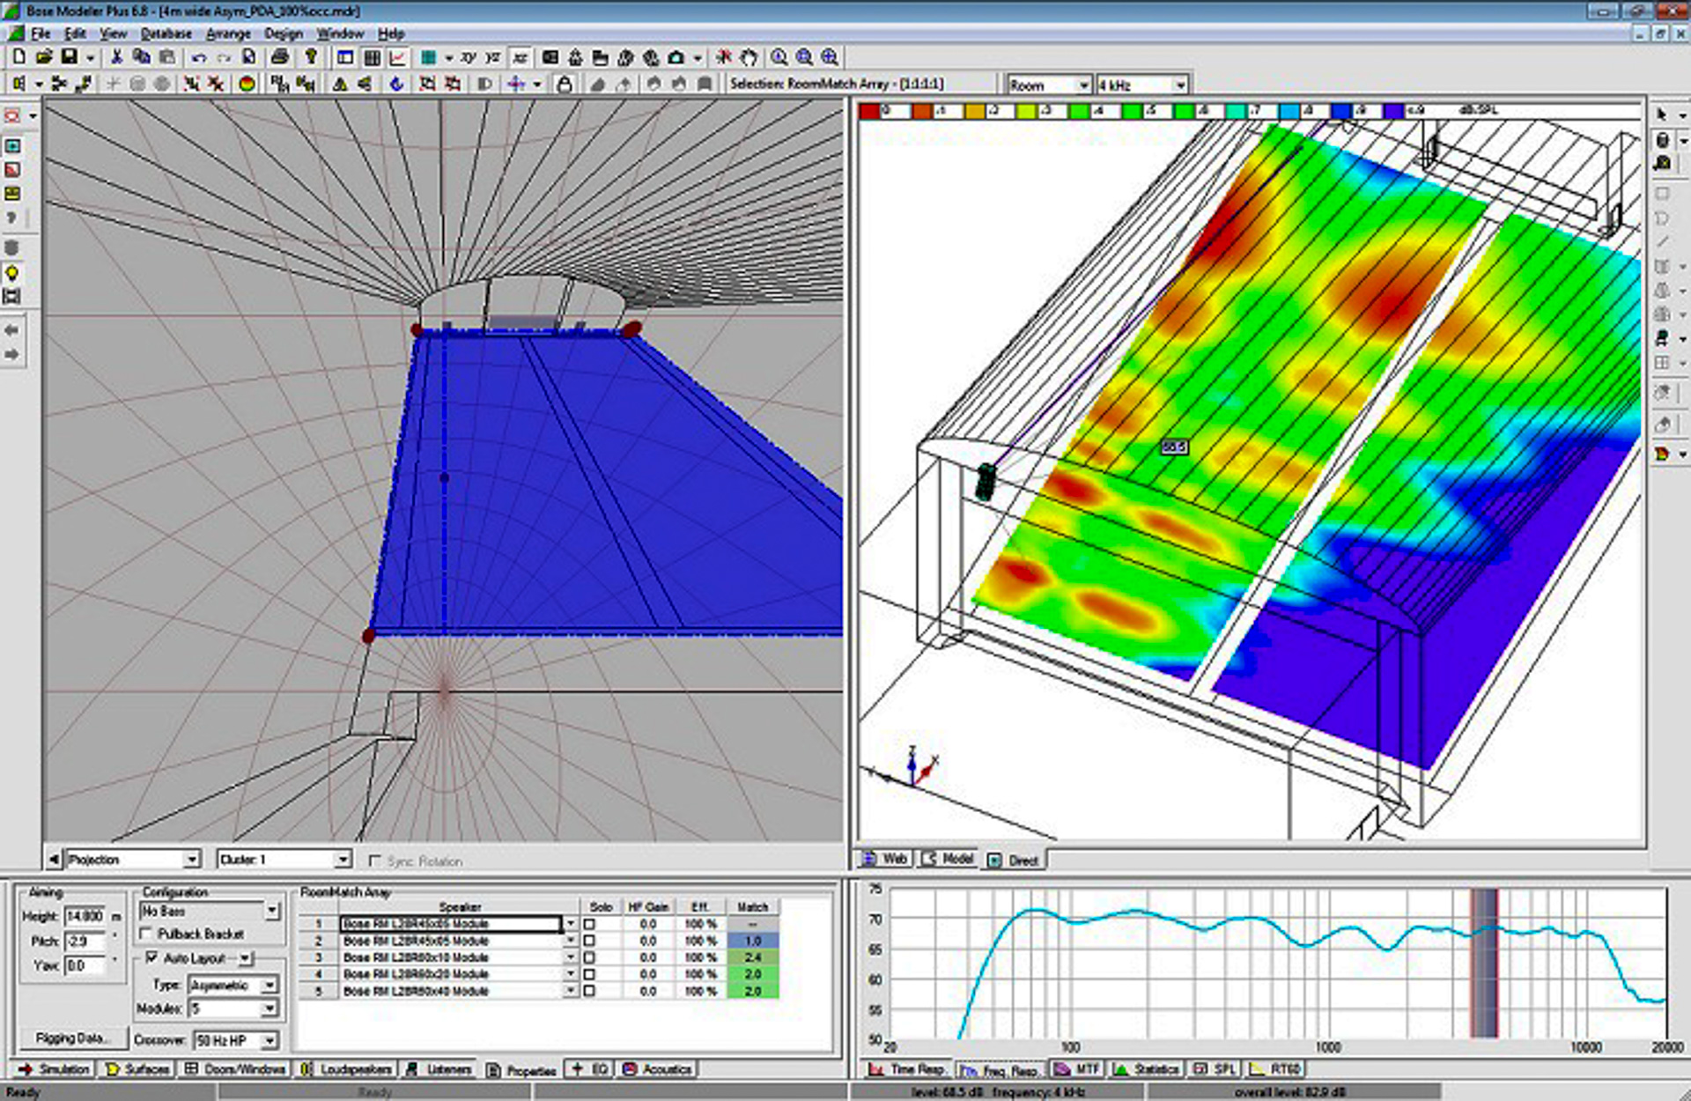Open the 4 kHz frequency dropdown
Image resolution: width=1691 pixels, height=1101 pixels.
1179,85
